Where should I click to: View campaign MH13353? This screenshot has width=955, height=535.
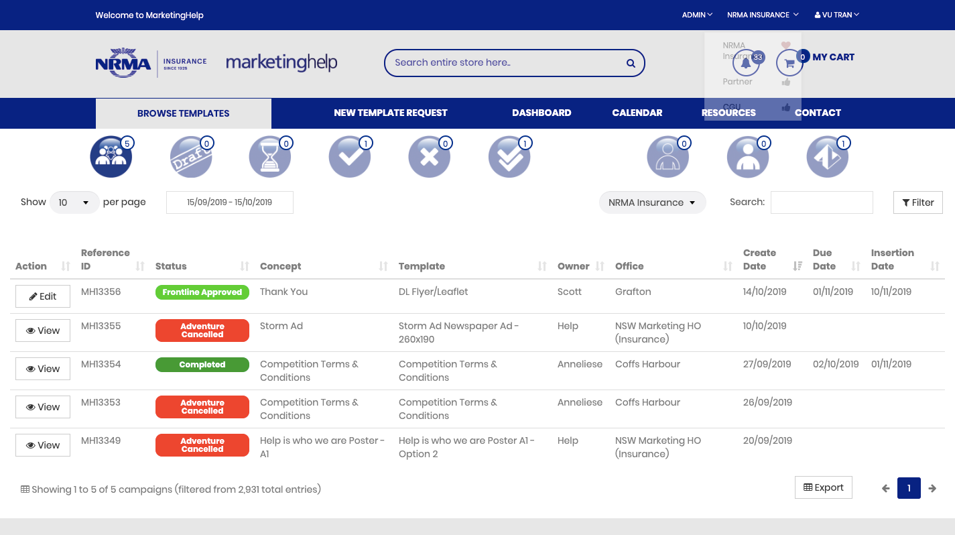pyautogui.click(x=43, y=407)
